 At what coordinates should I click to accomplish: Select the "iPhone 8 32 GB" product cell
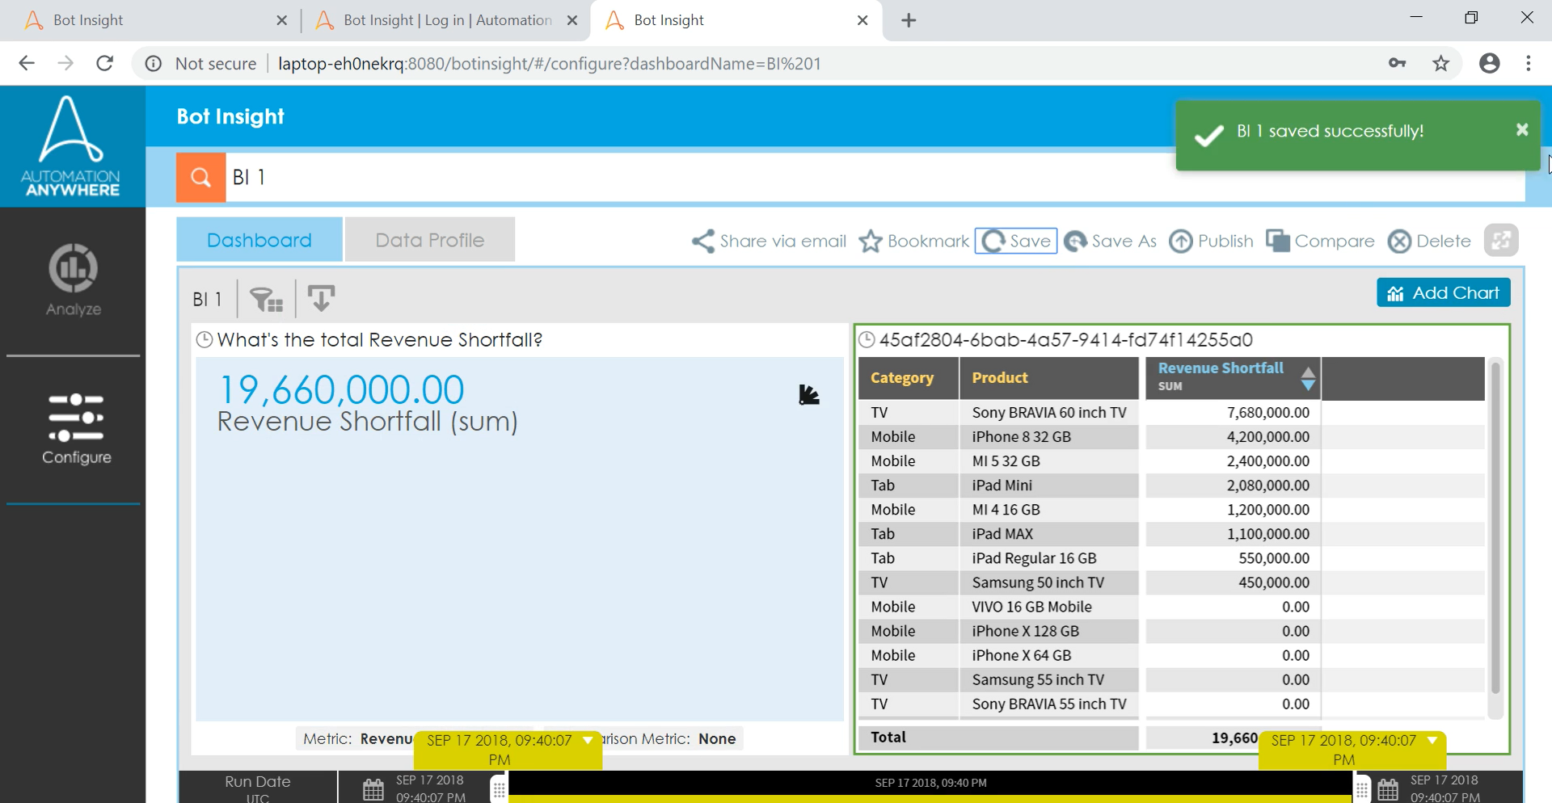click(x=1049, y=436)
